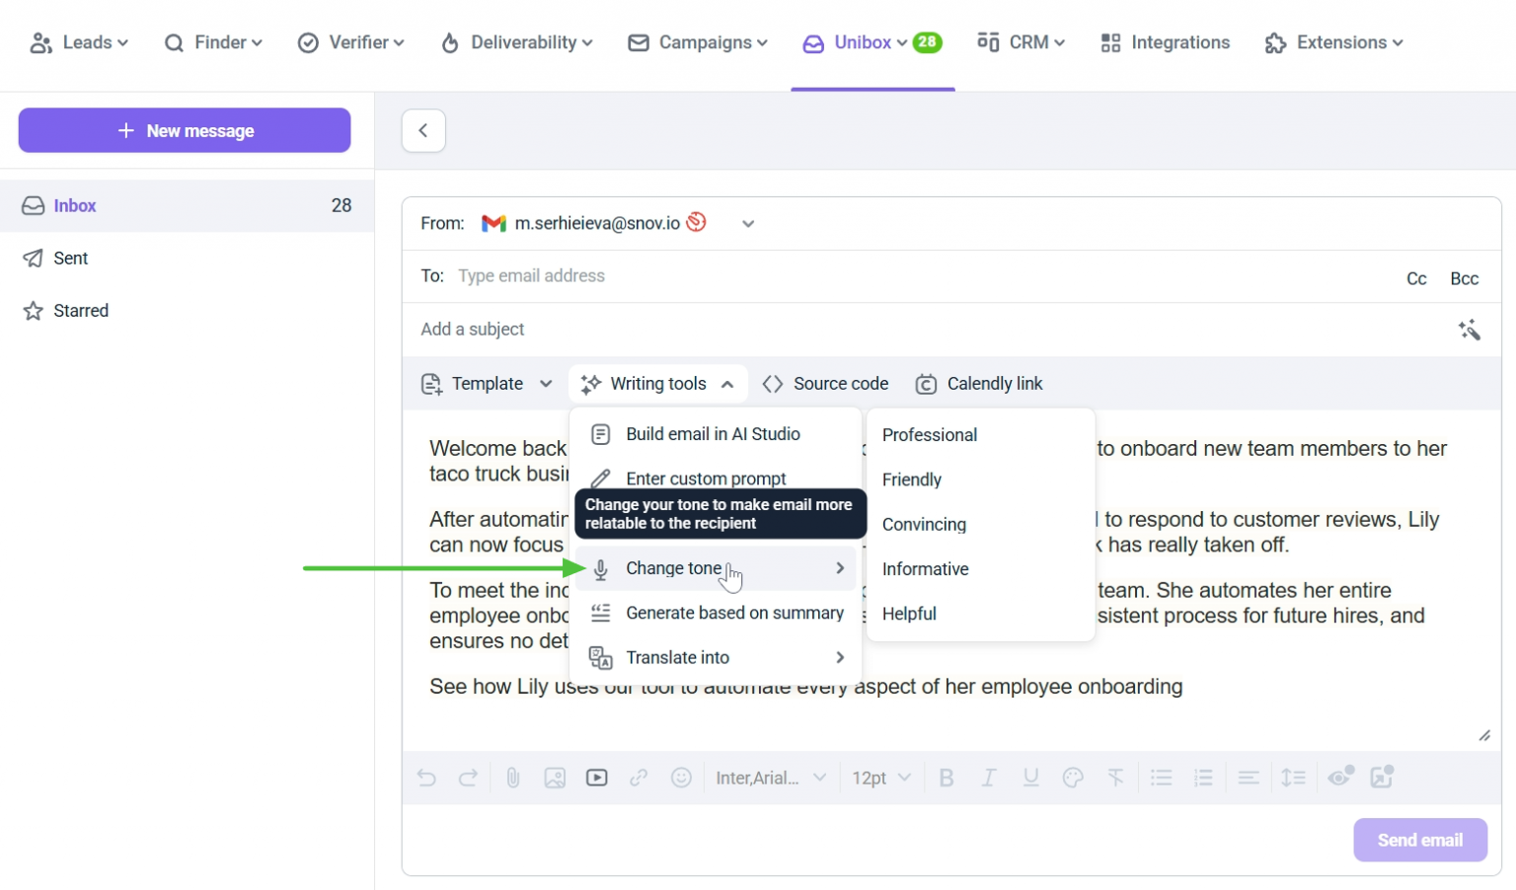Image resolution: width=1516 pixels, height=890 pixels.
Task: Click the eye preview icon in toolbar
Action: click(x=1340, y=777)
